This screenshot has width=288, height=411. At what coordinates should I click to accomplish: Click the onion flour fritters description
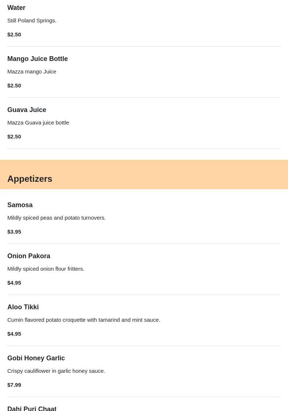(x=46, y=269)
